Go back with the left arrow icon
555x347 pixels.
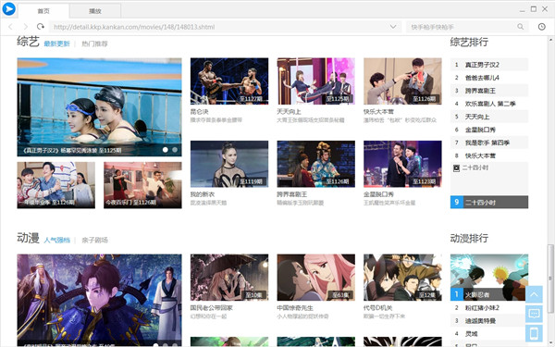pos(10,27)
